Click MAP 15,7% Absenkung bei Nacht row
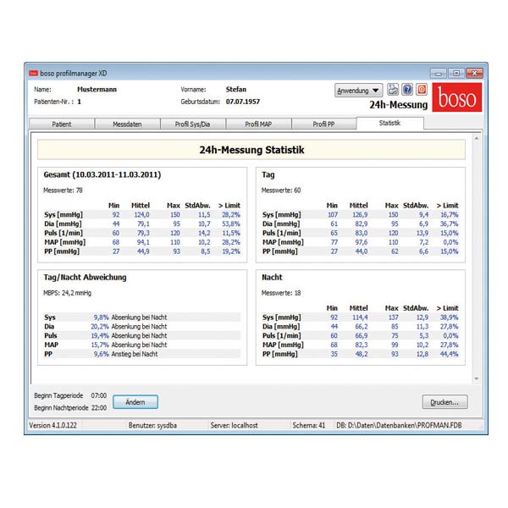This screenshot has width=508, height=508. [142, 345]
